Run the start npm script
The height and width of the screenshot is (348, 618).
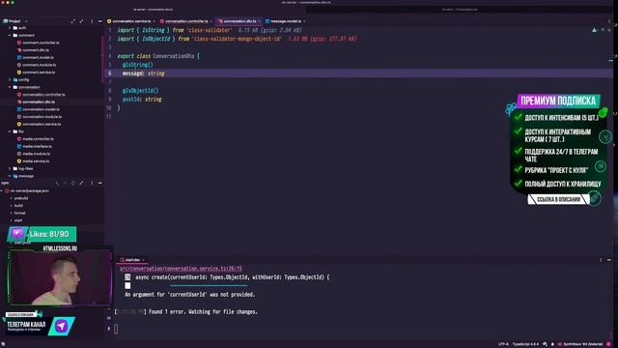tap(18, 220)
